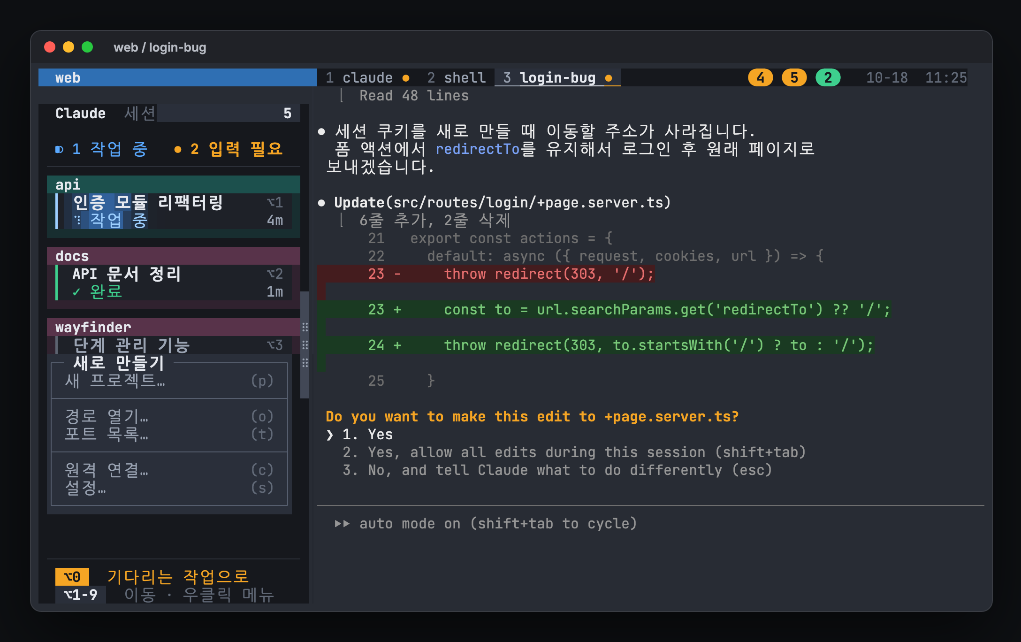This screenshot has height=642, width=1021.
Task: Click the orange badge showing 5
Action: click(794, 77)
